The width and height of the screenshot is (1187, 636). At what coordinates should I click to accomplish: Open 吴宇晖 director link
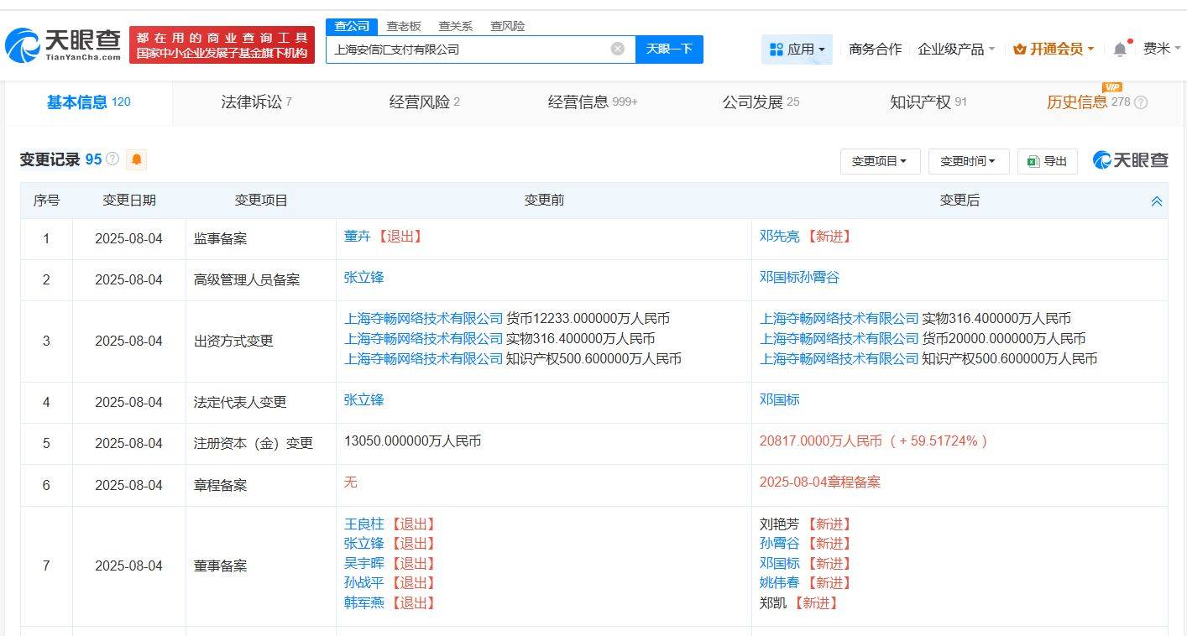[x=363, y=564]
